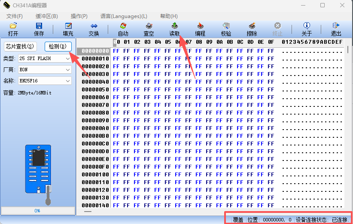Viewport: 353px width, 224px height.
Task: Click column header 0A in hex view
Action: (x=220, y=42)
